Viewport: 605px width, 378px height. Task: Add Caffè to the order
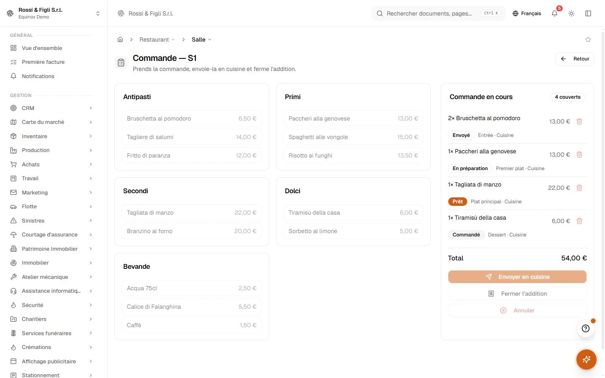(x=192, y=325)
